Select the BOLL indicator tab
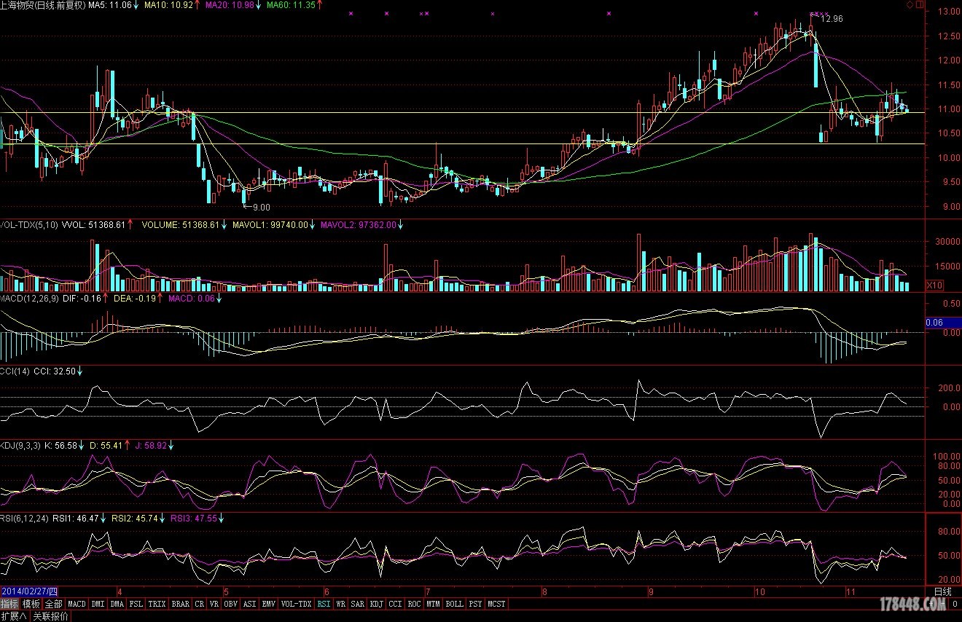The width and height of the screenshot is (962, 622). tap(454, 604)
